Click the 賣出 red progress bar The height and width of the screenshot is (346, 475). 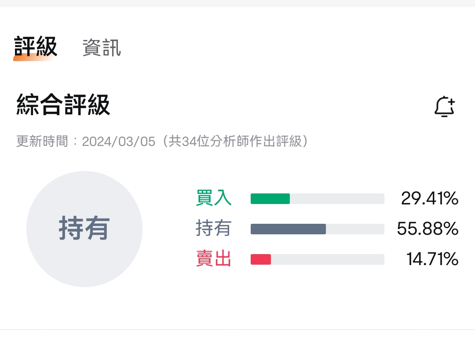260,259
